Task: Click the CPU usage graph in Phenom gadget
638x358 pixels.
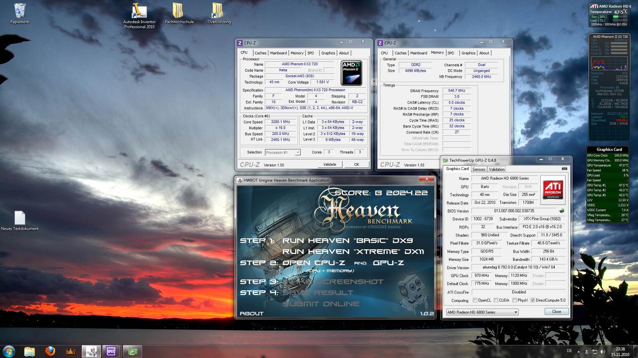Action: [x=609, y=64]
